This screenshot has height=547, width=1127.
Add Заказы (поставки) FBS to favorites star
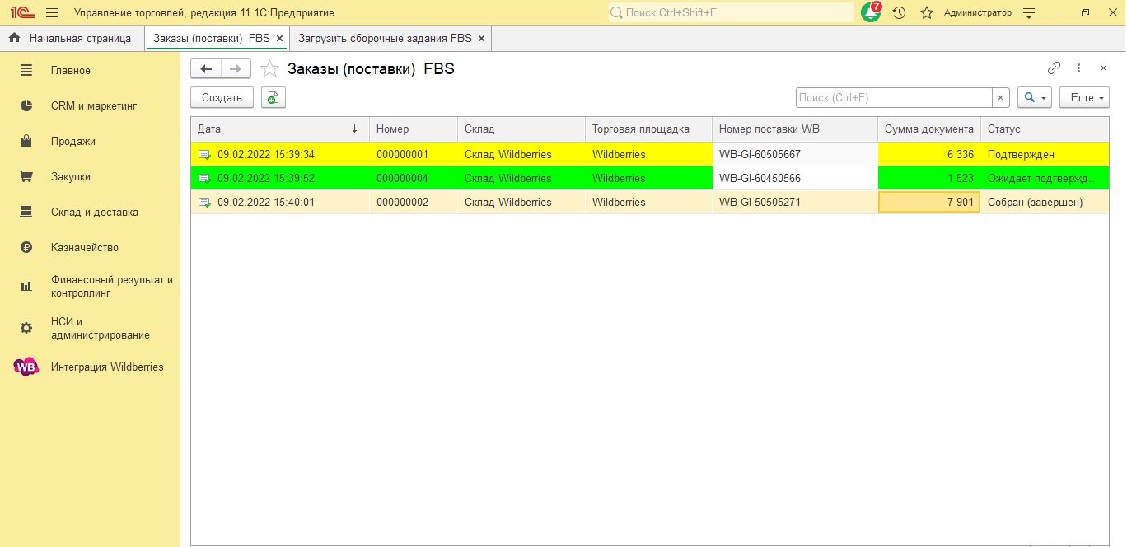point(269,69)
